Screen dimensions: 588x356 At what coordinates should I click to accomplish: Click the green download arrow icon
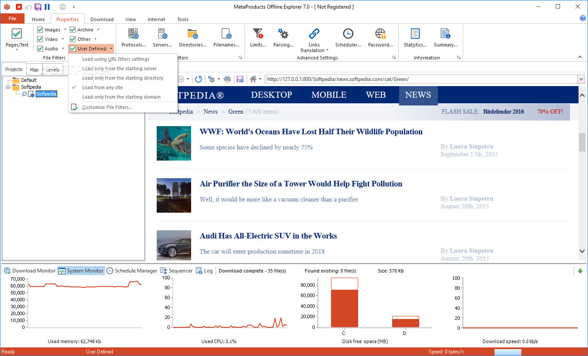(x=580, y=271)
